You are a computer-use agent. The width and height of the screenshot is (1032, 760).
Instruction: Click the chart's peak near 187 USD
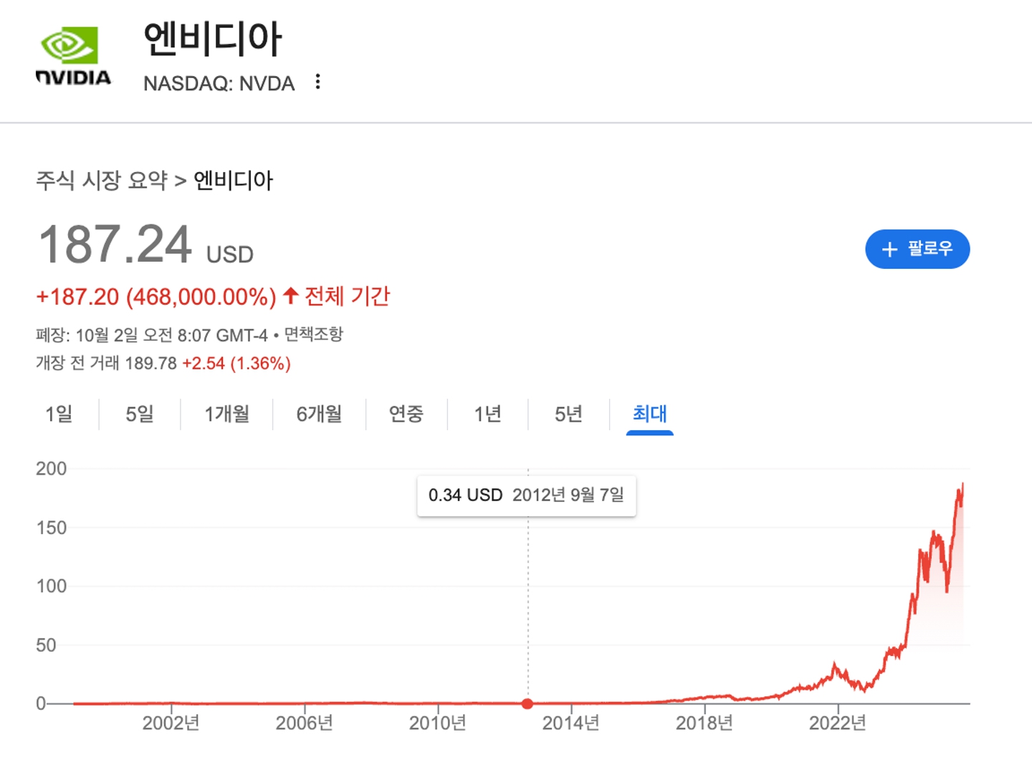(962, 485)
